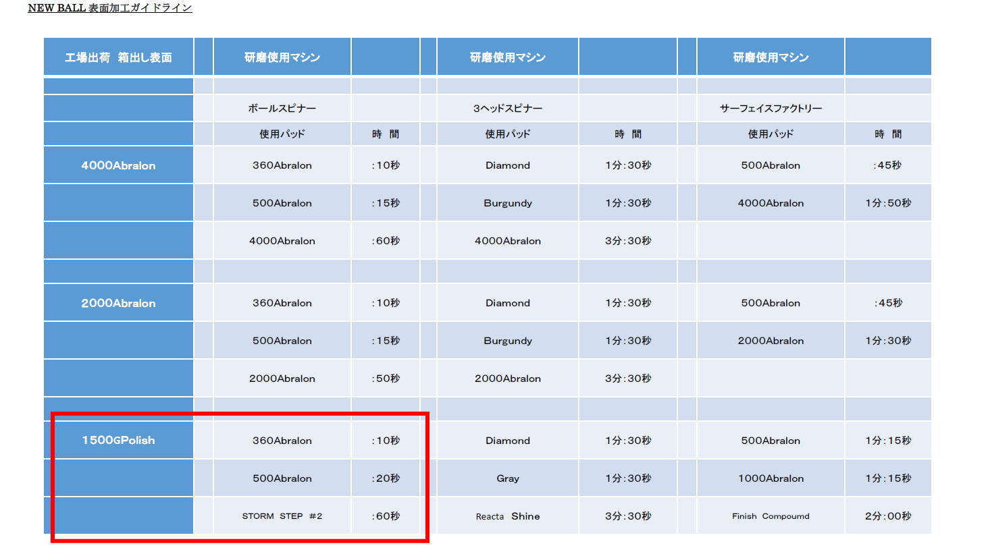Select the 工場出荷 箱出し表面 header cell
The height and width of the screenshot is (556, 990).
(118, 57)
